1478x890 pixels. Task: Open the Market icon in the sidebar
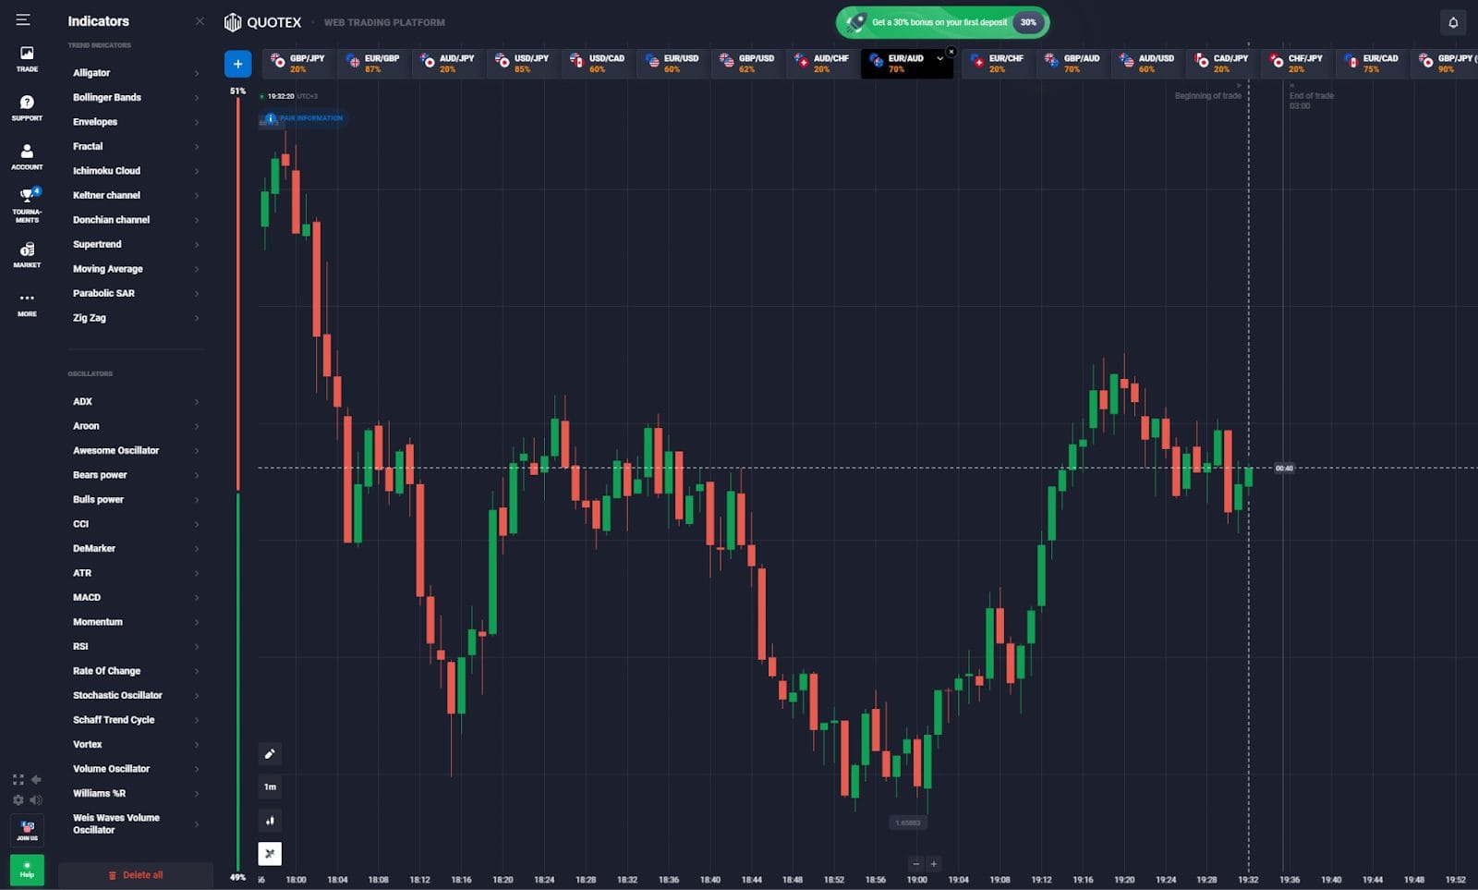pos(27,254)
